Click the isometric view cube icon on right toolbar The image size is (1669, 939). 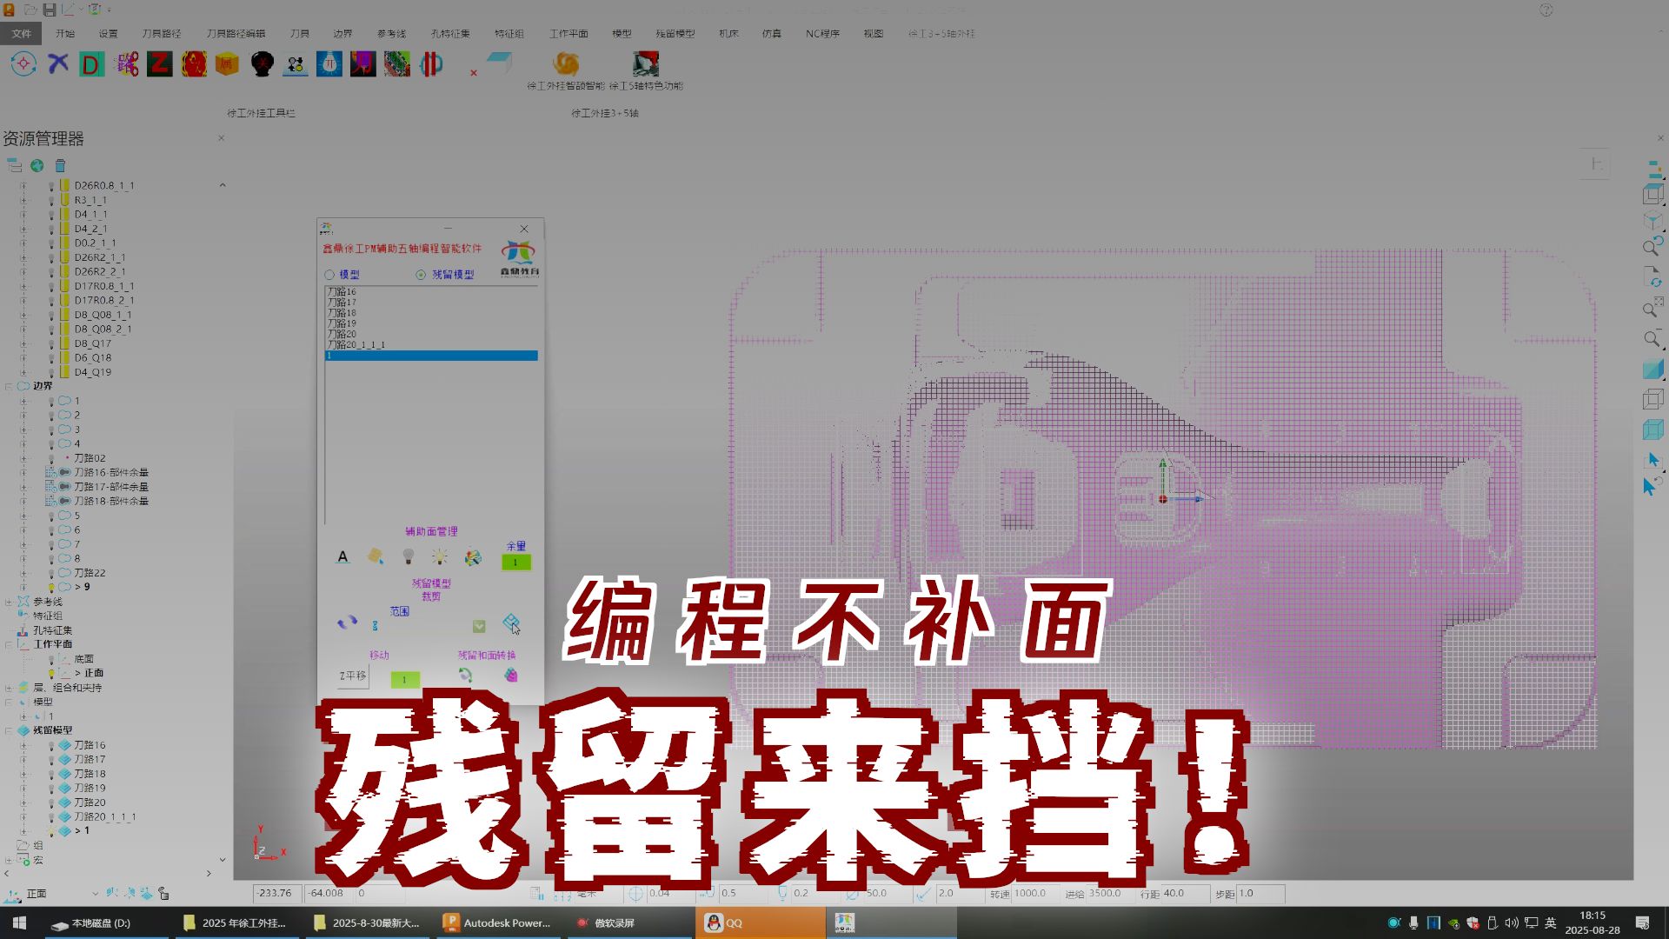pyautogui.click(x=1652, y=221)
